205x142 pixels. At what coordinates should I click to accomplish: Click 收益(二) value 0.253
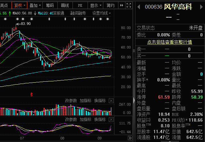pos(164,120)
